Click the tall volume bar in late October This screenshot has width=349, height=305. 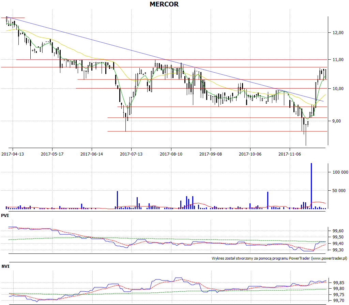point(268,200)
